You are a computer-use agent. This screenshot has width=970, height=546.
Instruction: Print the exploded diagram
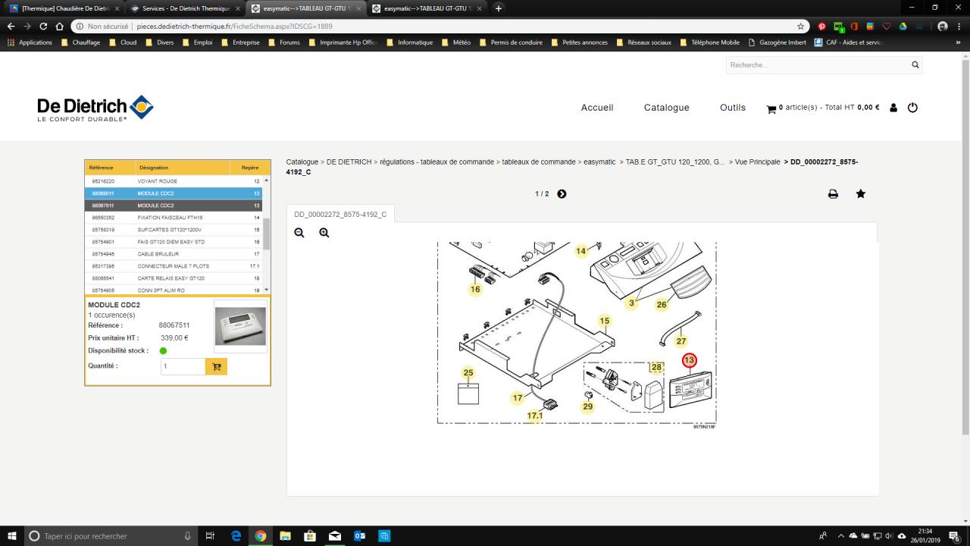833,194
